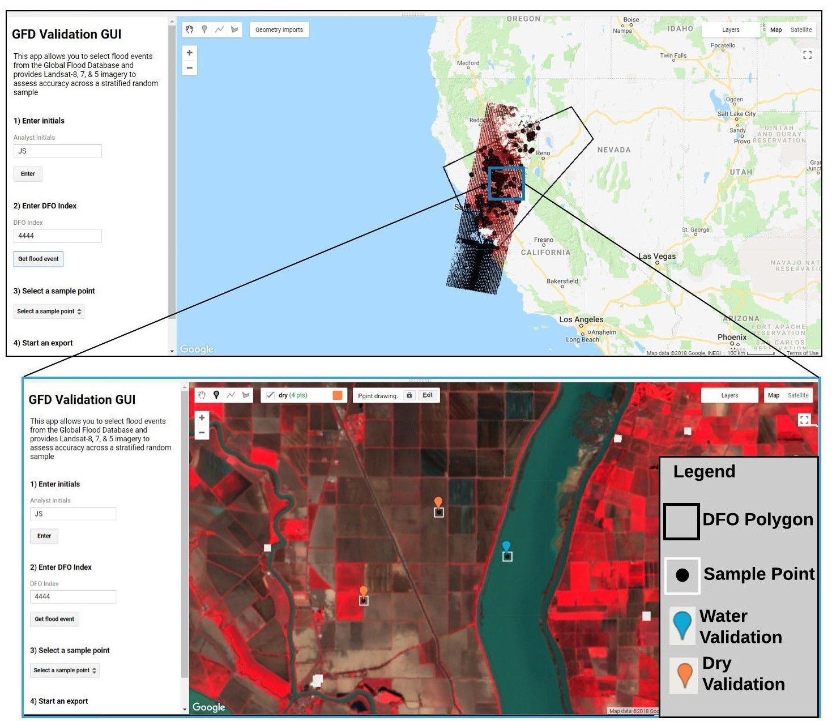832x721 pixels.
Task: Open Terms of Use link on upper map
Action: 802,353
